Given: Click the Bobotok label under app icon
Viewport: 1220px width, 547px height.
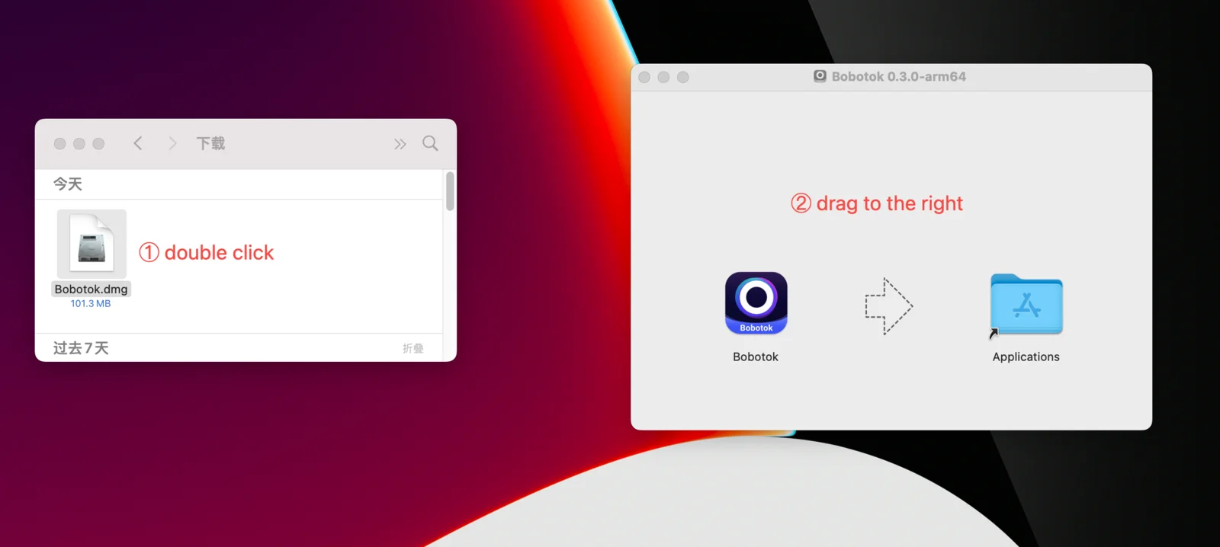Looking at the screenshot, I should coord(756,357).
